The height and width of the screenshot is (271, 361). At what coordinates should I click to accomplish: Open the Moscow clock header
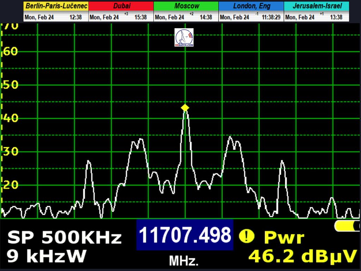(186, 6)
